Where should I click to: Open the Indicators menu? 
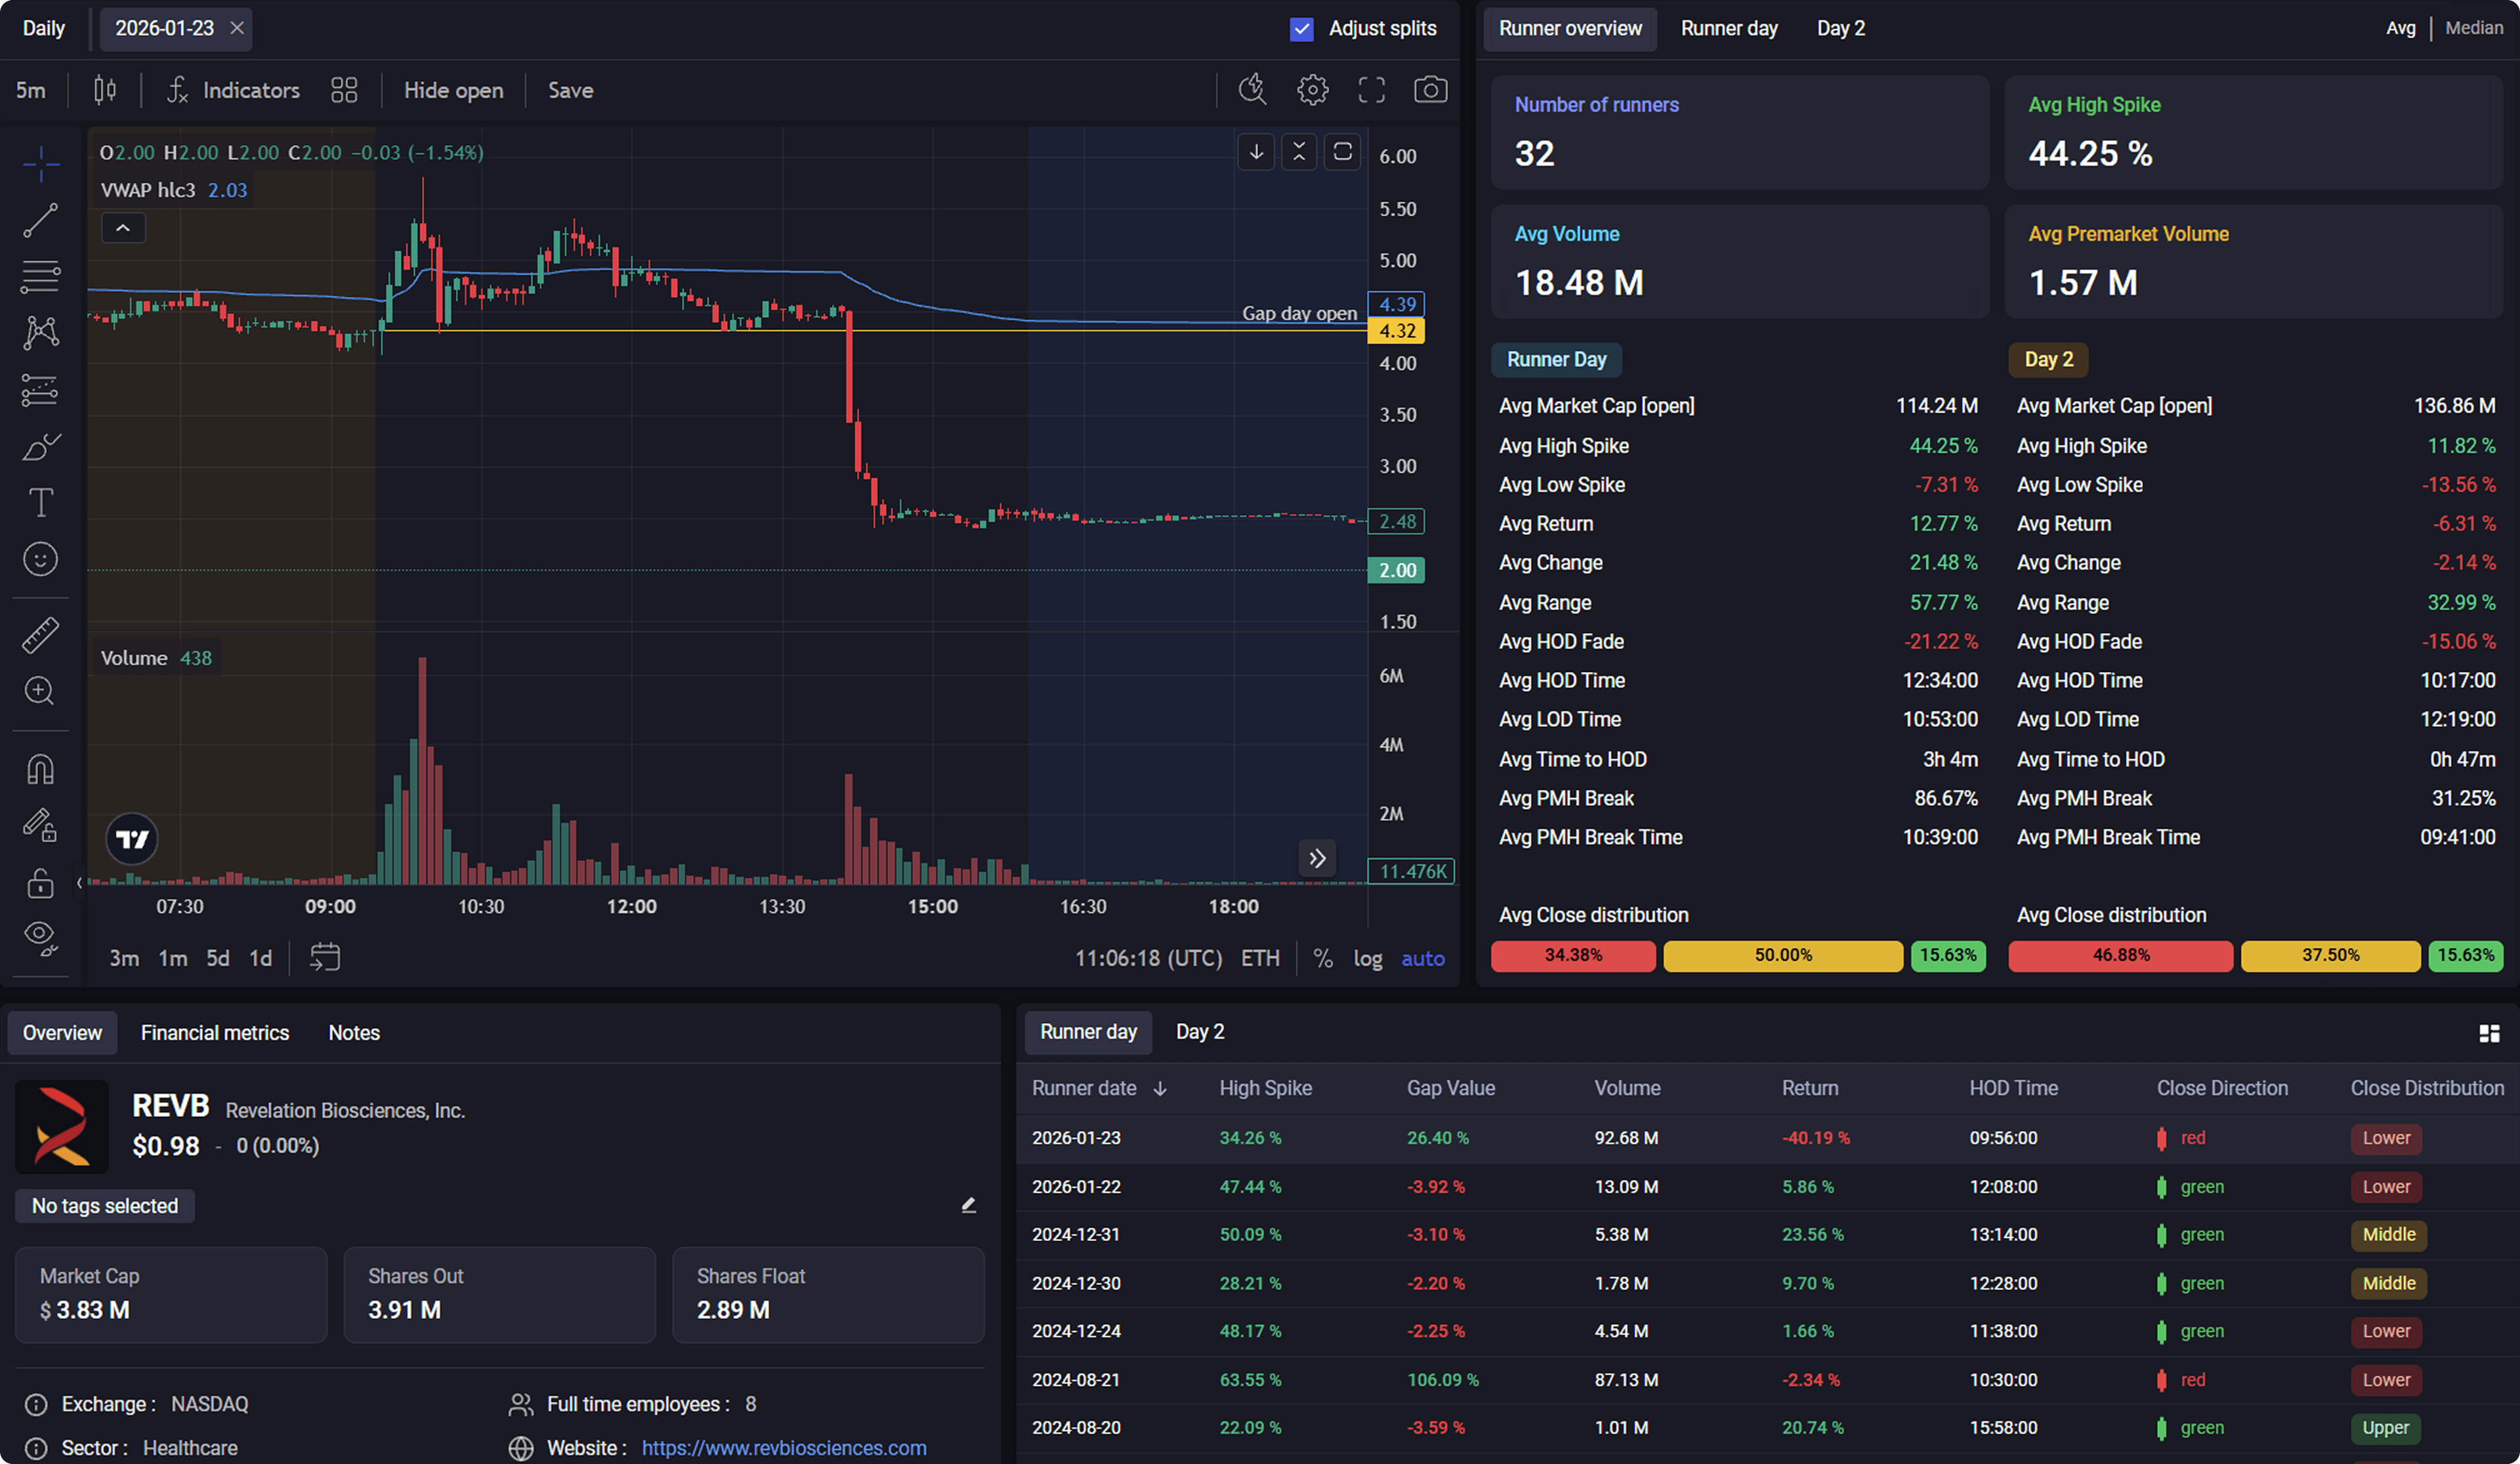click(x=233, y=90)
